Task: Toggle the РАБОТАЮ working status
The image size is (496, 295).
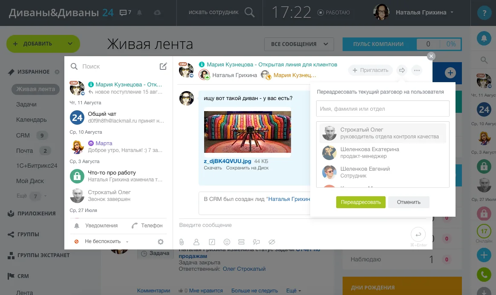Action: 334,13
